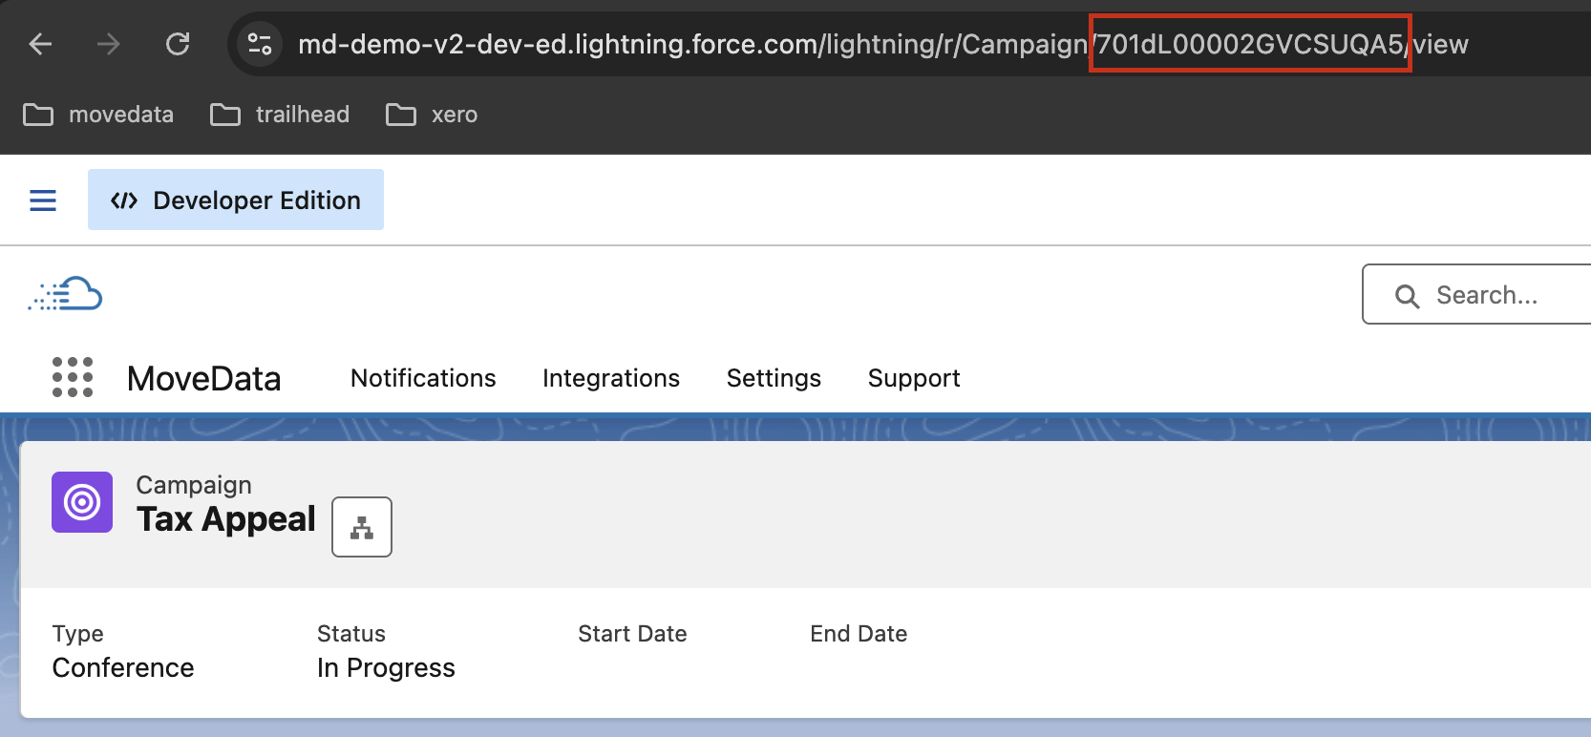Go back with the browser back arrow

click(x=40, y=44)
